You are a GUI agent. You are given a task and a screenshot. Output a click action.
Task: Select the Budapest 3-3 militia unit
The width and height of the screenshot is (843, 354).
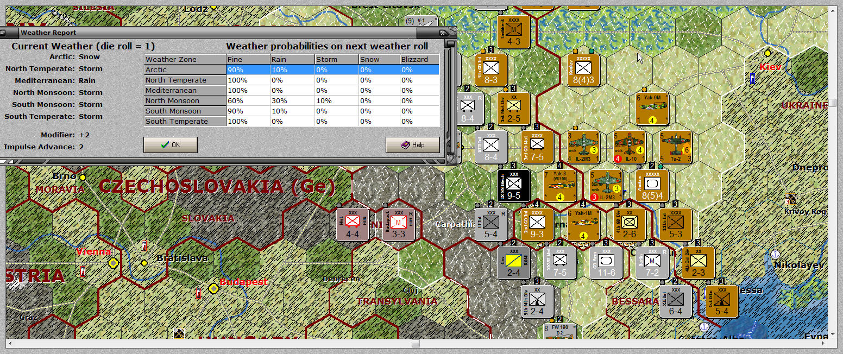pyautogui.click(x=399, y=224)
